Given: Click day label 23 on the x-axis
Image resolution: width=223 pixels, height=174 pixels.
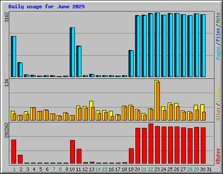Looking at the screenshot, I should (x=157, y=169).
